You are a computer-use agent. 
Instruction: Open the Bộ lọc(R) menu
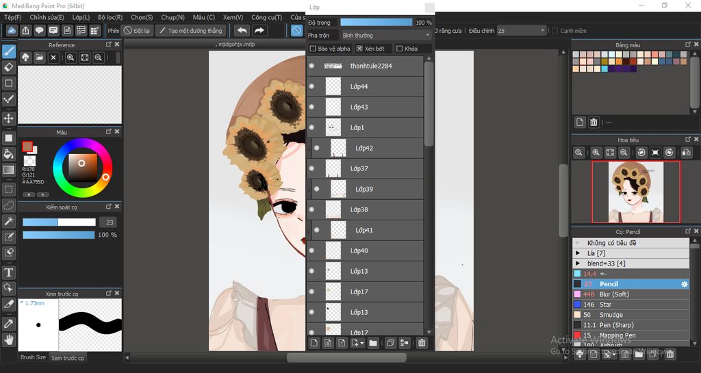[110, 17]
